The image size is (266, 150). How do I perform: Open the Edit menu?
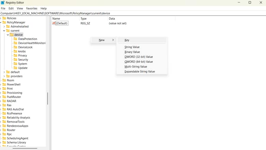pyautogui.click(x=11, y=8)
